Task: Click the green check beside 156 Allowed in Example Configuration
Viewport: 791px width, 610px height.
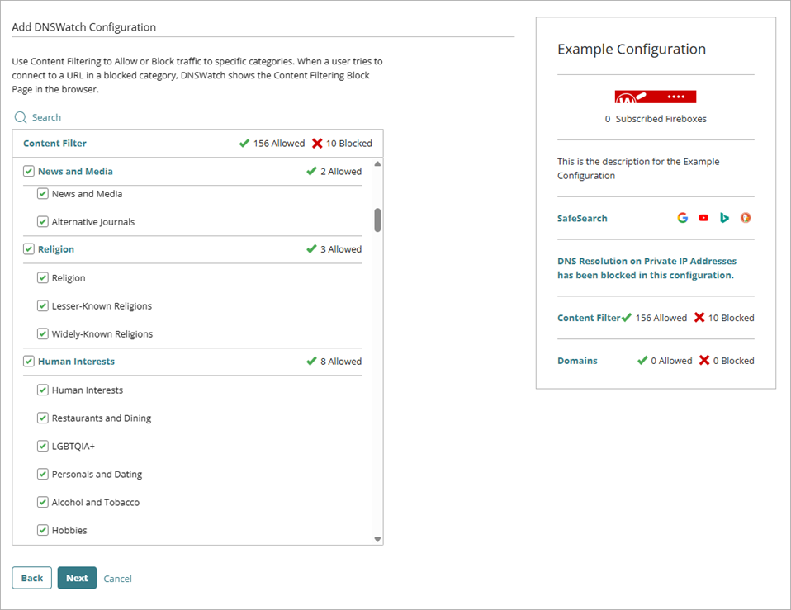Action: click(627, 318)
